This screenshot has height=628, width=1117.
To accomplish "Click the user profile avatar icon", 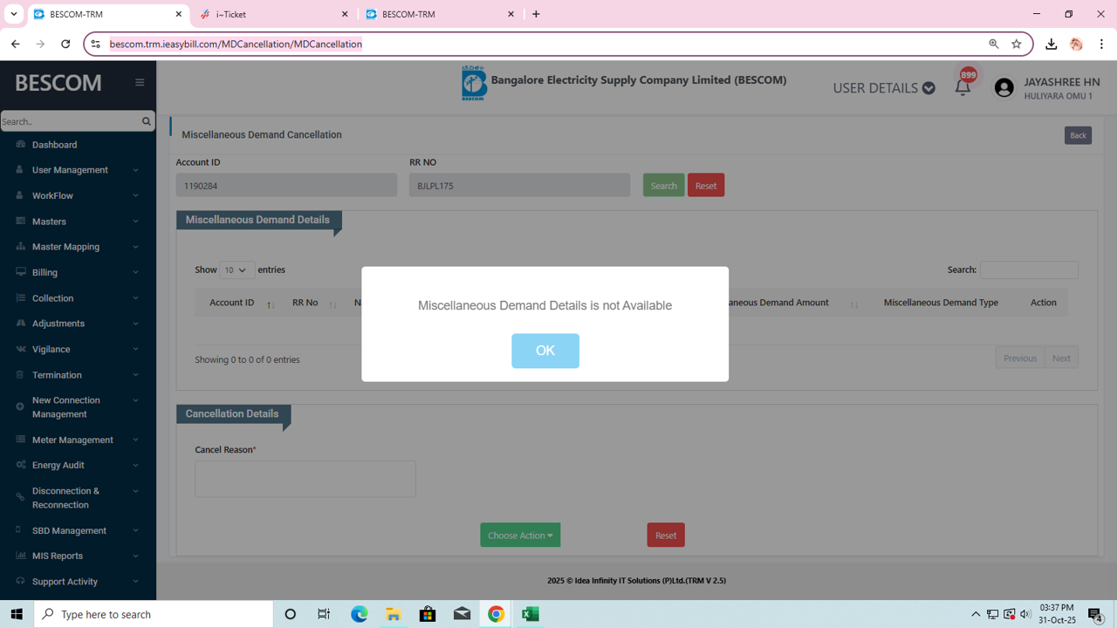I will click(1004, 87).
